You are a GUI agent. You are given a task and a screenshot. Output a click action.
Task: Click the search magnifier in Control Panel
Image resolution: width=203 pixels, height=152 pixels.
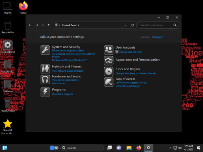point(175,25)
